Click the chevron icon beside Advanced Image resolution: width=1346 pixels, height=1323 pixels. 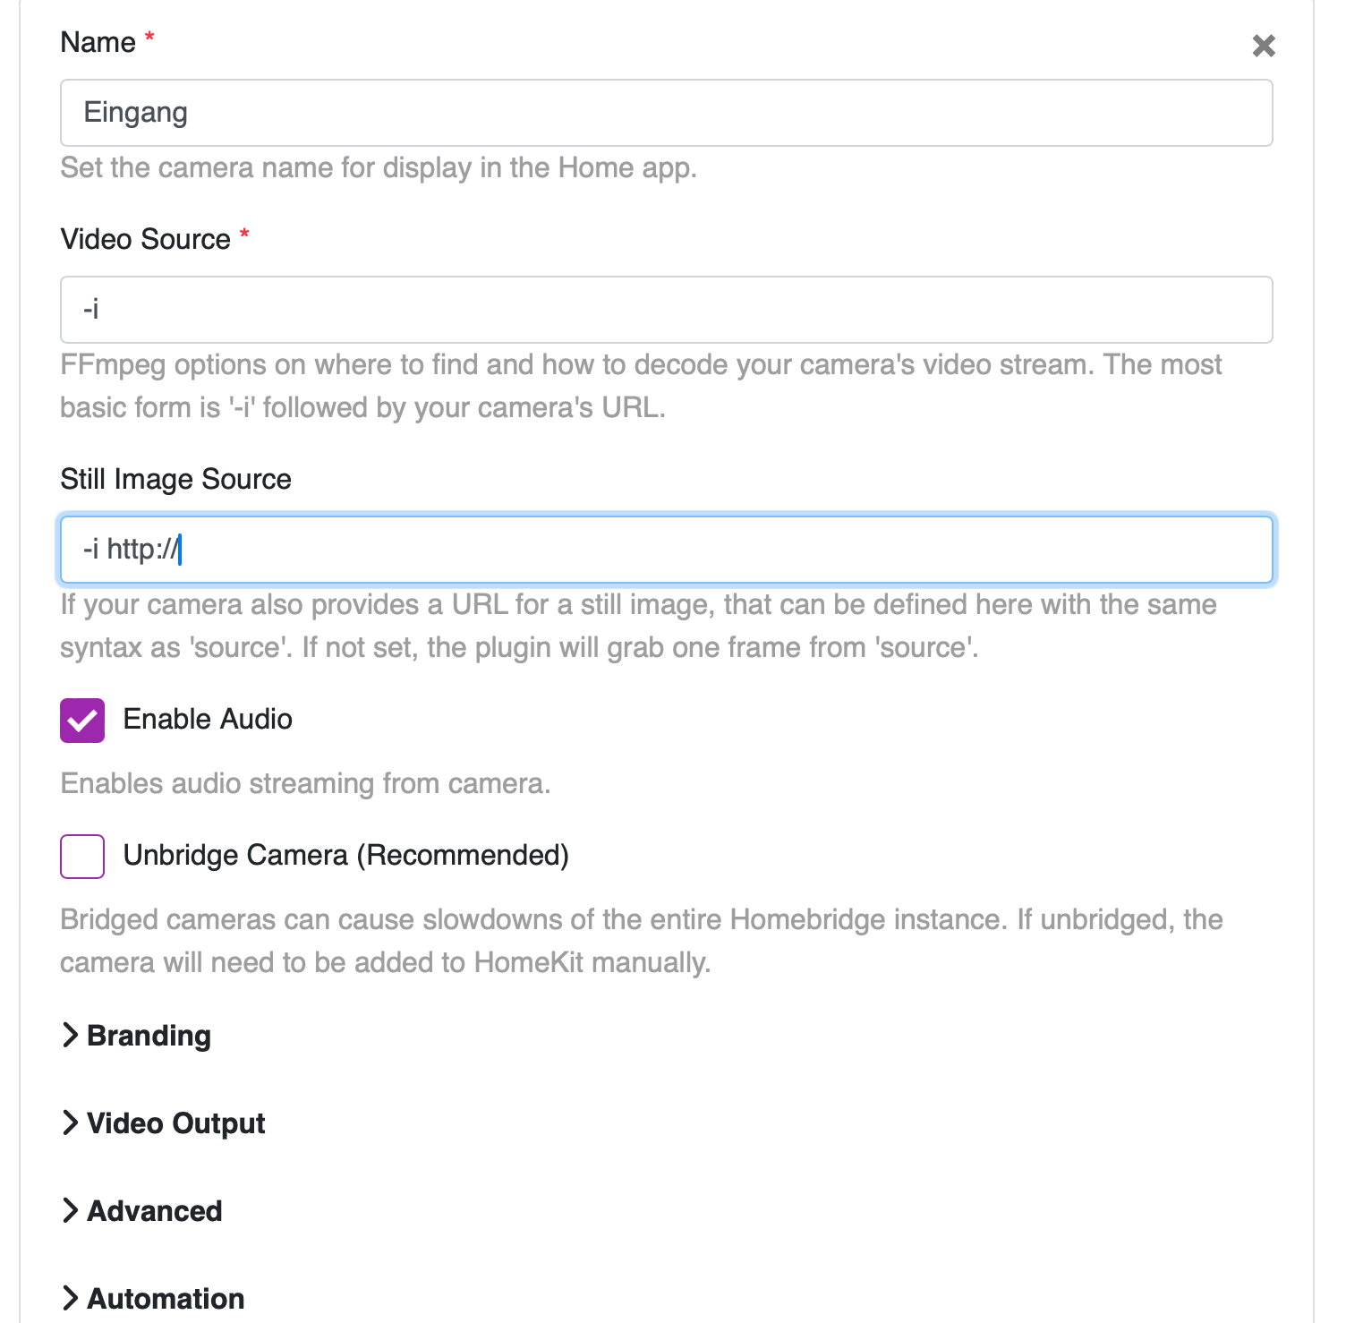(x=70, y=1210)
